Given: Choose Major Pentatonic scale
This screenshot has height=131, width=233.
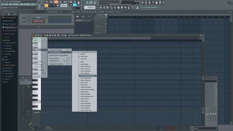Looking at the screenshot, I should (87, 66).
